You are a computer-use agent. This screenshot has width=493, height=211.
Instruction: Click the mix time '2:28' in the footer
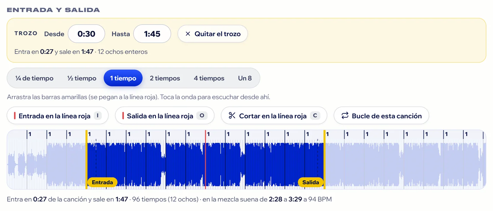click(x=275, y=199)
